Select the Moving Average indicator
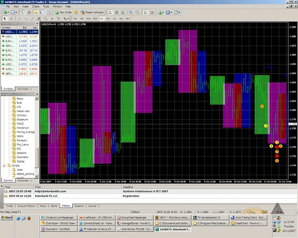Viewport: 298px width, 238px height. [23, 132]
